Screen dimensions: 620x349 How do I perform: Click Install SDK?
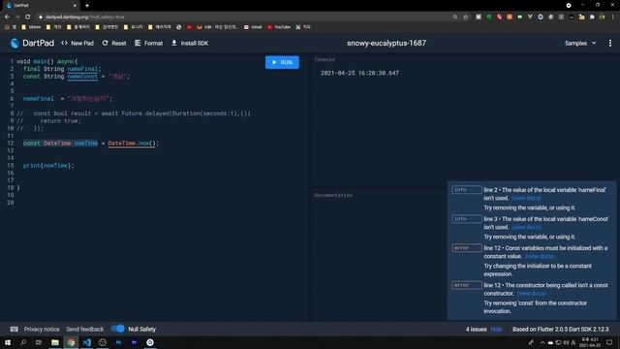(190, 43)
